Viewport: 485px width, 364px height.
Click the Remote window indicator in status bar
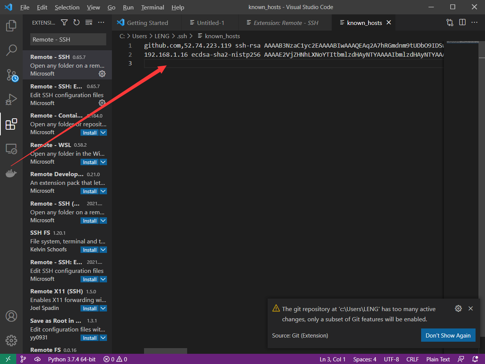[x=7, y=359]
